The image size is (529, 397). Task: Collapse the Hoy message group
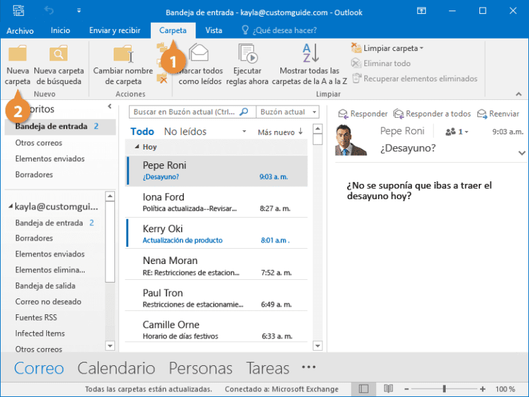click(136, 147)
